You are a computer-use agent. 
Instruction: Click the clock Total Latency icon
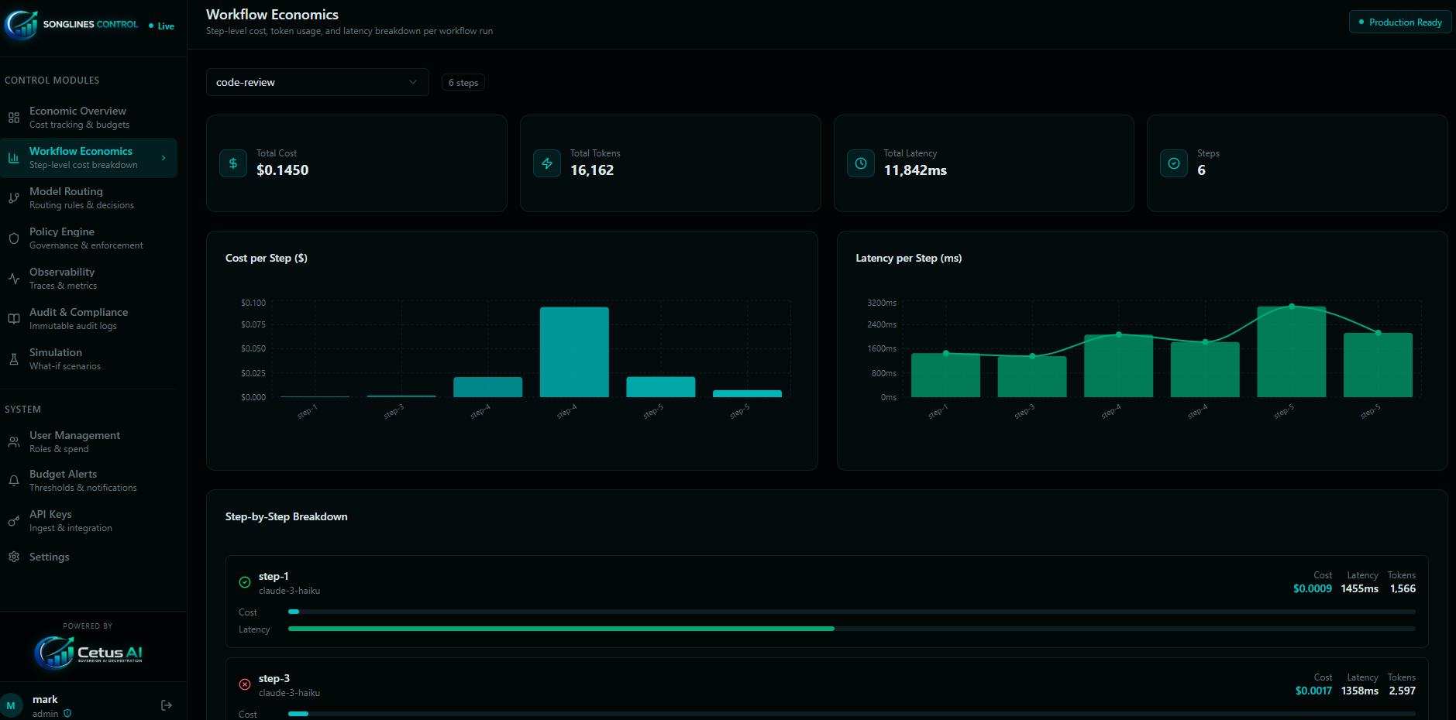point(860,163)
